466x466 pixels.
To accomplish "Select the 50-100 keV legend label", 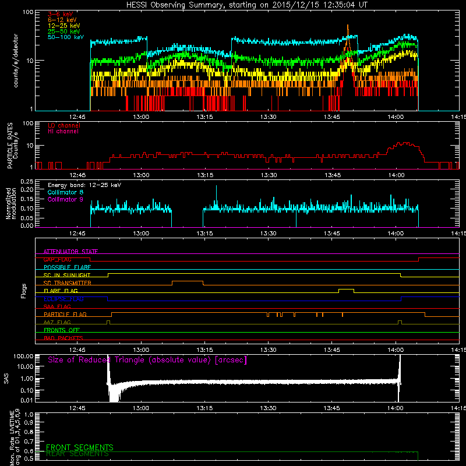I will [x=66, y=37].
